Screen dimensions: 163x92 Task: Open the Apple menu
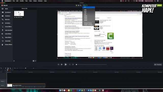pos(2,1)
